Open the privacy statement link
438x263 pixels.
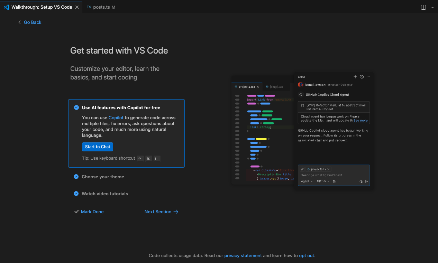pos(243,256)
